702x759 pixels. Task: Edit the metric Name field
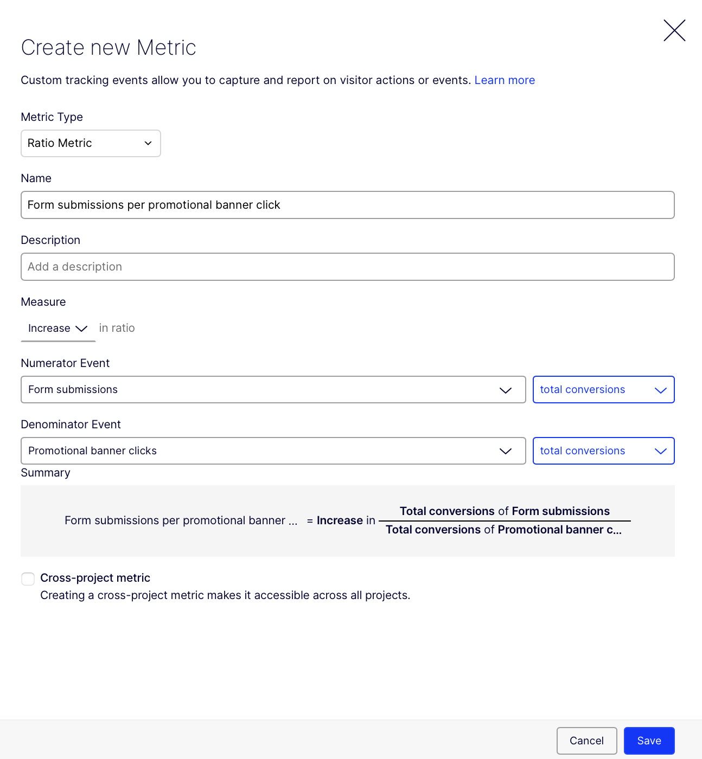coord(347,205)
